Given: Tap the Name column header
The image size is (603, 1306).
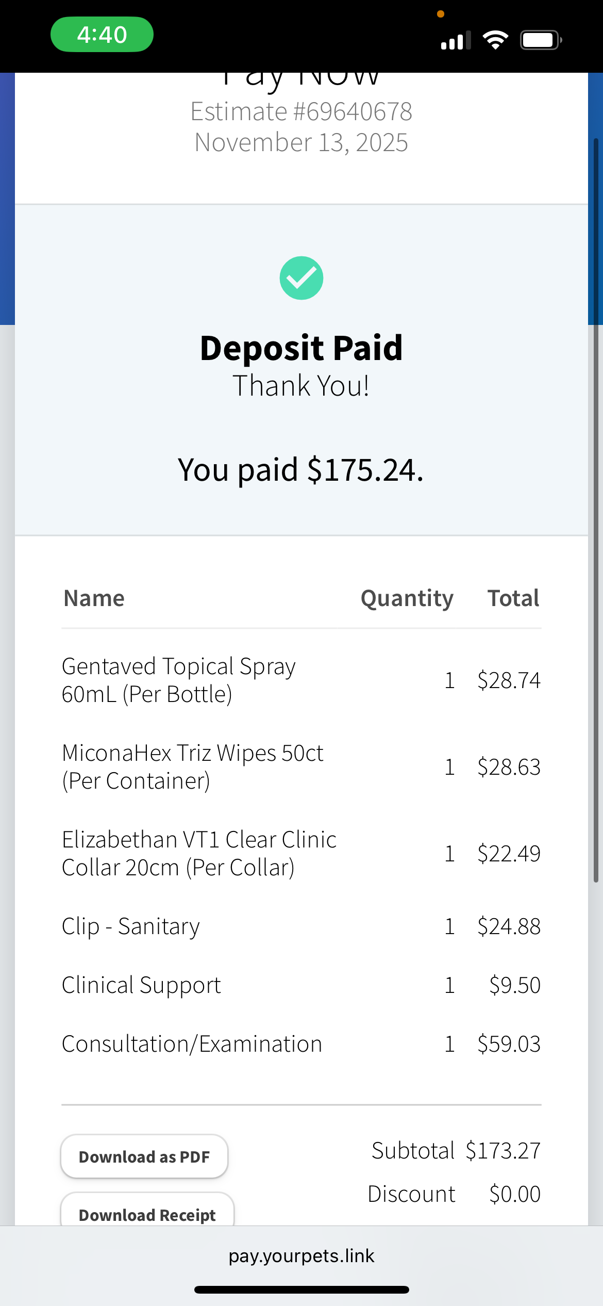Looking at the screenshot, I should point(94,598).
